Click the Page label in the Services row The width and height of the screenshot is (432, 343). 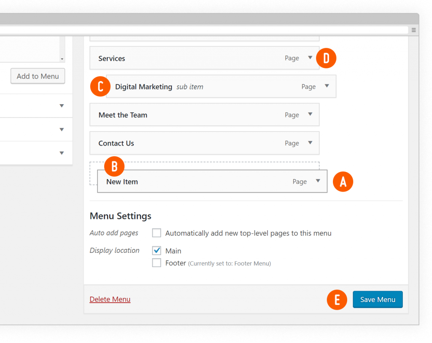click(292, 58)
